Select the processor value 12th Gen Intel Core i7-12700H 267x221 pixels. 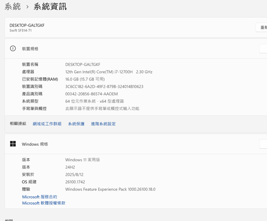tap(109, 72)
